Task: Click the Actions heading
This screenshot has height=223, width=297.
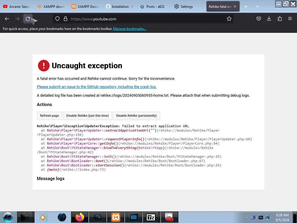Action: point(44,105)
